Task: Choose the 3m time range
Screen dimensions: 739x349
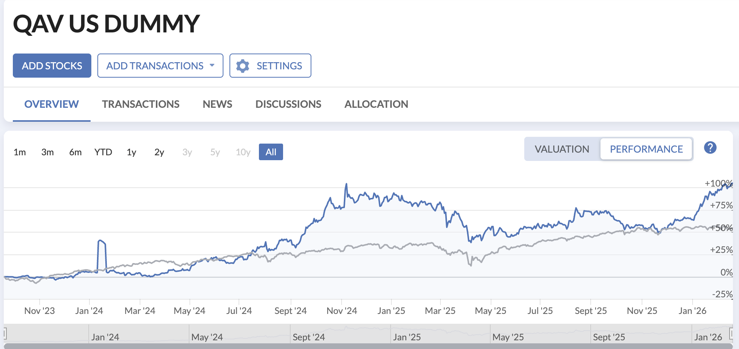Action: 48,152
